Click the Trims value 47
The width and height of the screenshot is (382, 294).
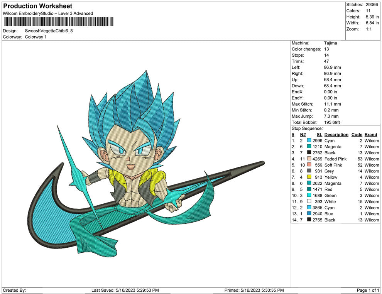326,61
